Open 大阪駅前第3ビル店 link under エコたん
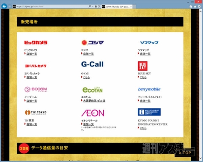This screenshot has width=203, height=162. pyautogui.click(x=94, y=101)
